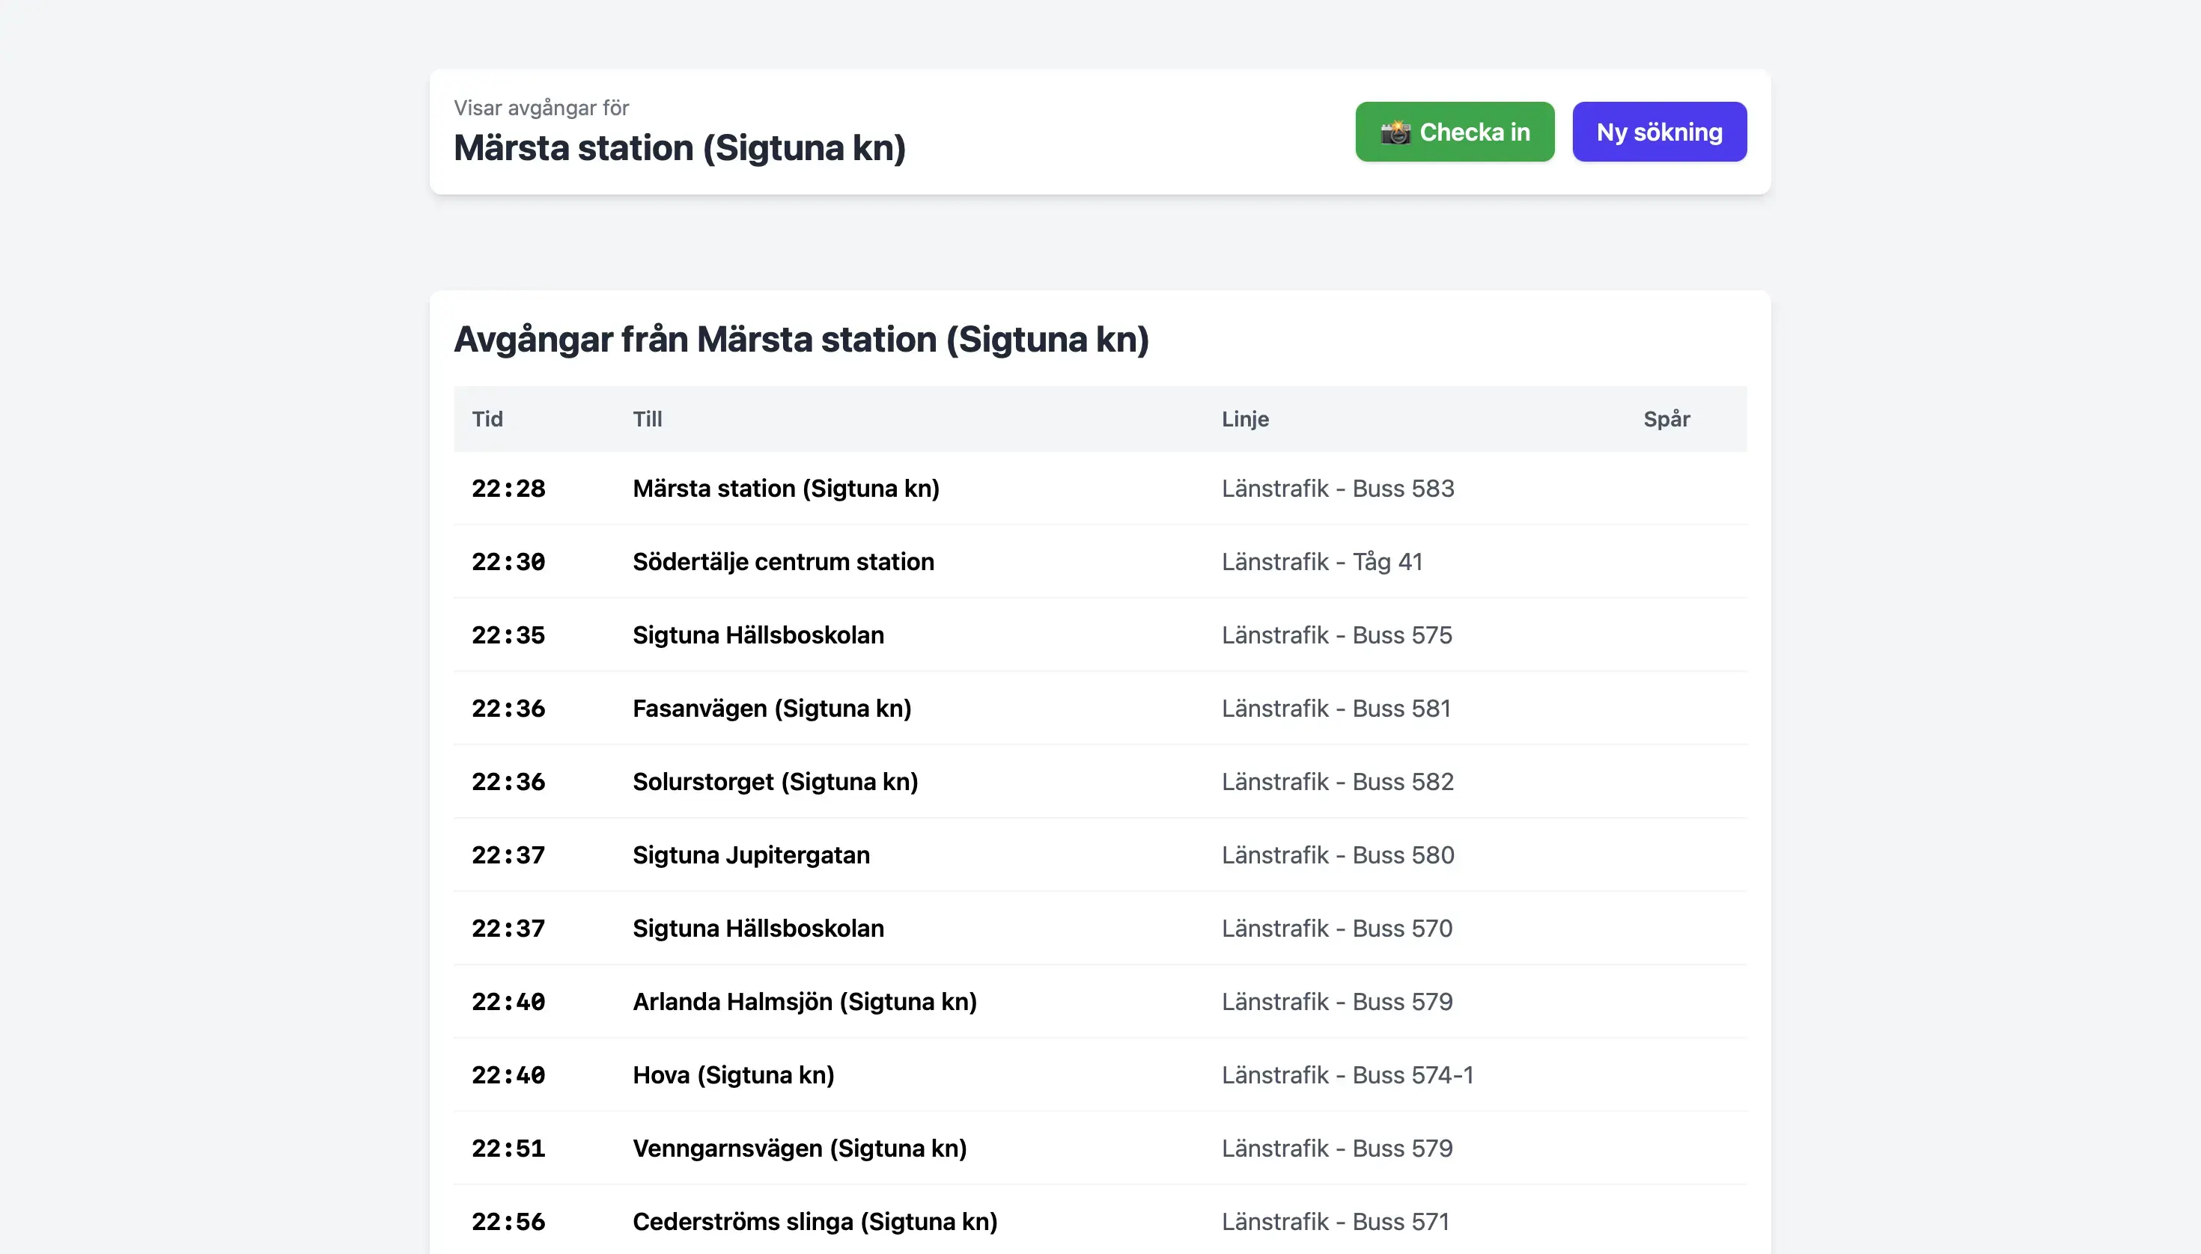Select the Cederströms slinga departure row
The width and height of the screenshot is (2201, 1254).
(x=815, y=1221)
